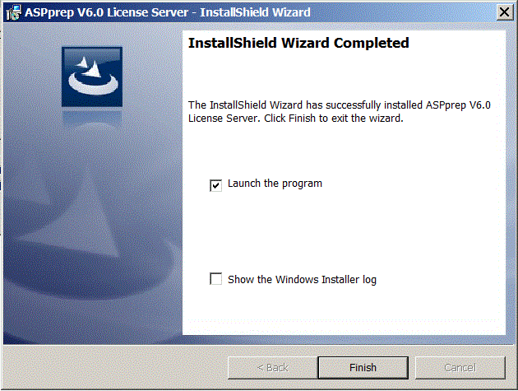Click the "Launch the program" label text

275,184
